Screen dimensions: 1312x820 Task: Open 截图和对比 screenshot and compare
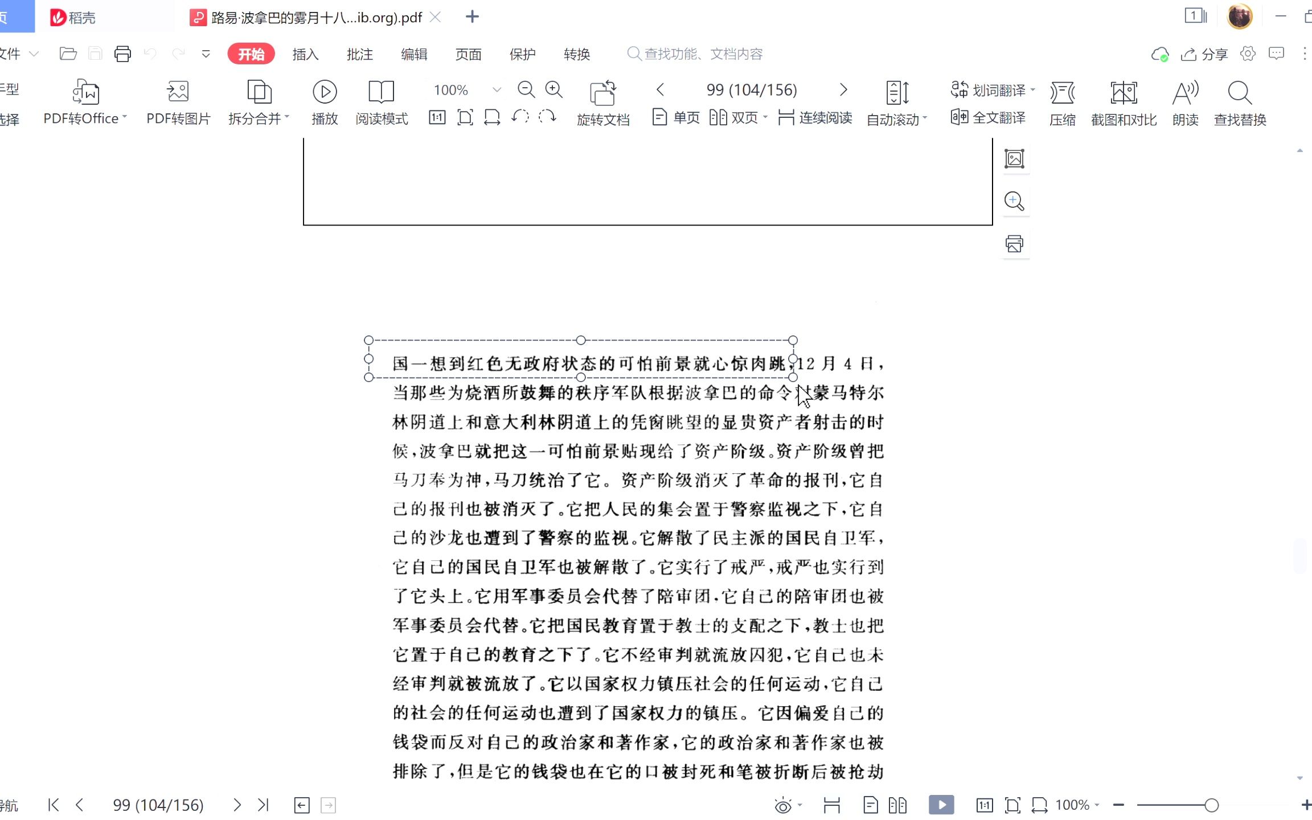click(x=1124, y=102)
